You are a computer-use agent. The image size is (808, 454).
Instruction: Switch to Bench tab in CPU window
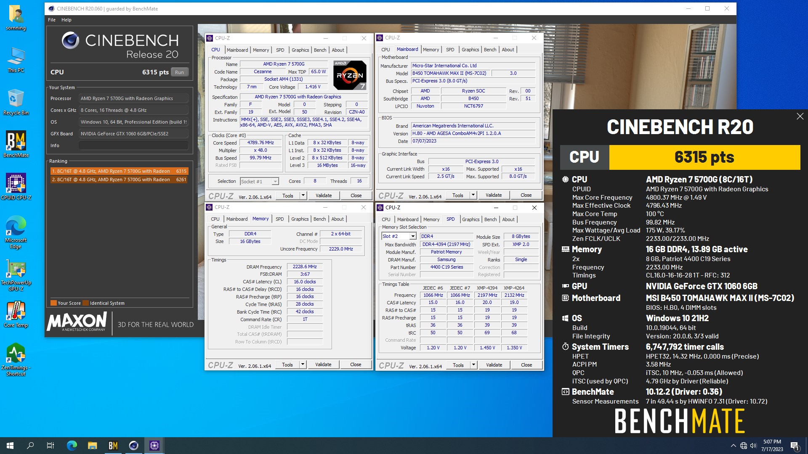(x=320, y=50)
